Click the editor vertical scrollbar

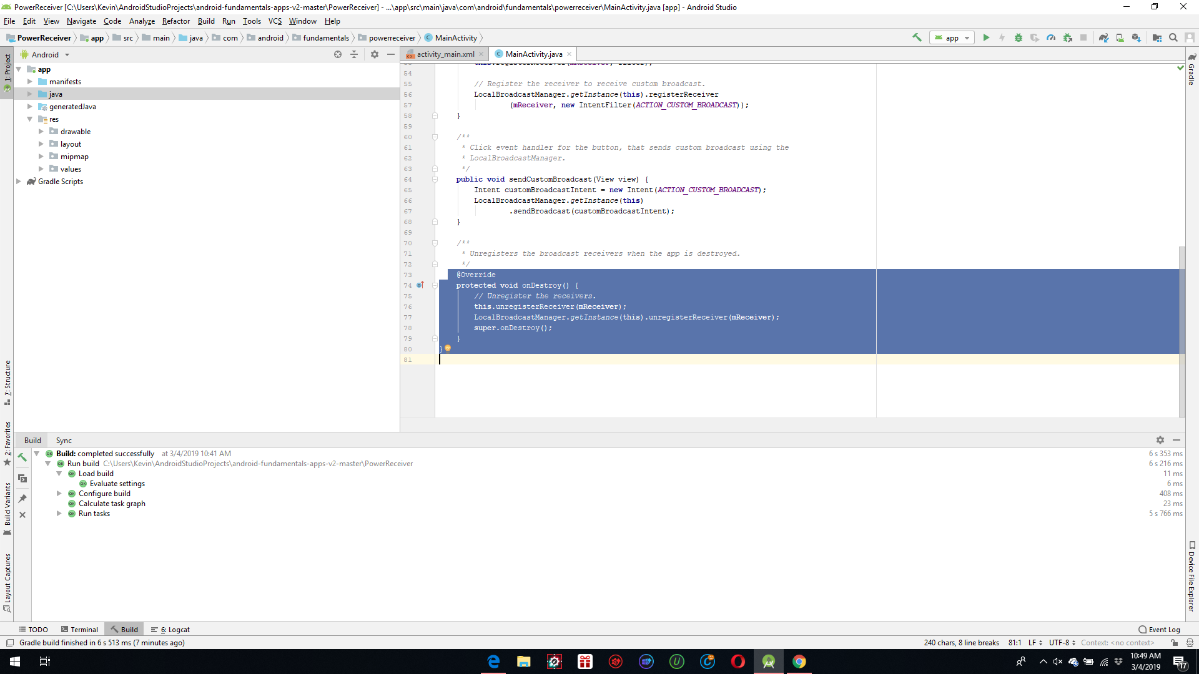tap(1182, 331)
